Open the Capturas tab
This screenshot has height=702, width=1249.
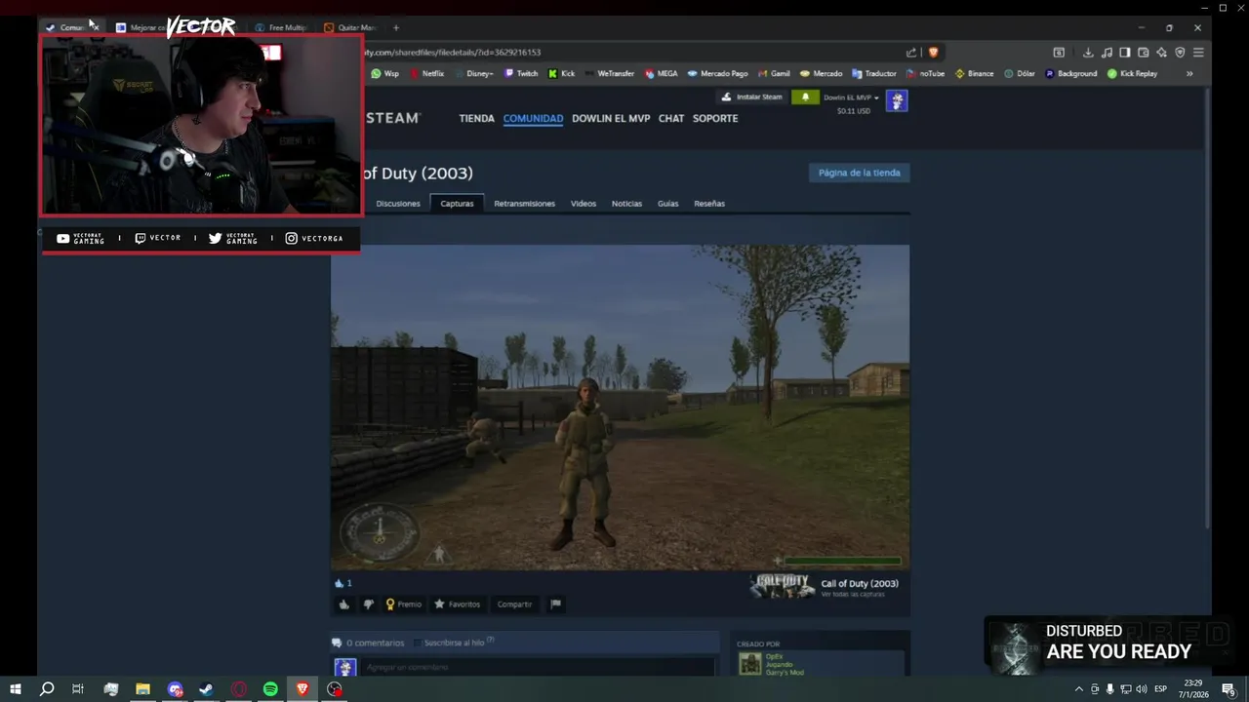click(x=457, y=204)
